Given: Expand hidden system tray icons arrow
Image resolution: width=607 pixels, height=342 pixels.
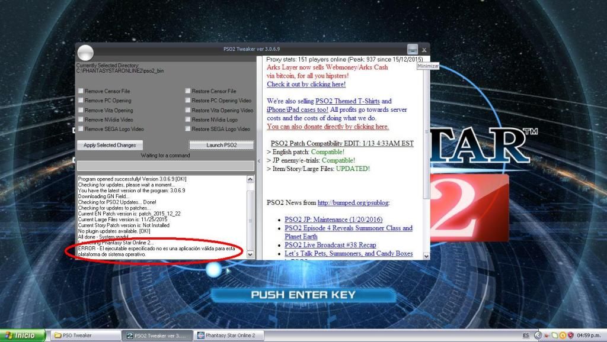Looking at the screenshot, I should tap(538, 335).
